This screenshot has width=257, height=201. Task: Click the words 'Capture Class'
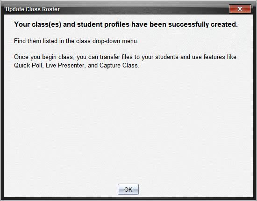click(x=119, y=66)
